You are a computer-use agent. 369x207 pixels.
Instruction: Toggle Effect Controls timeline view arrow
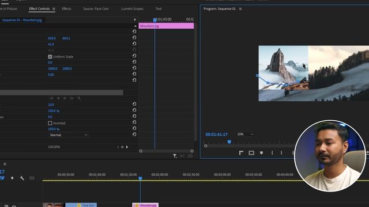(135, 20)
